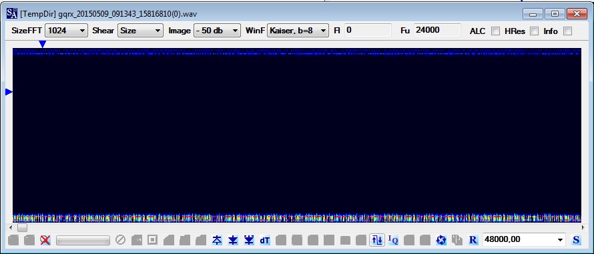Click the blue S icon
Viewport: 594px width, 254px height.
point(576,240)
